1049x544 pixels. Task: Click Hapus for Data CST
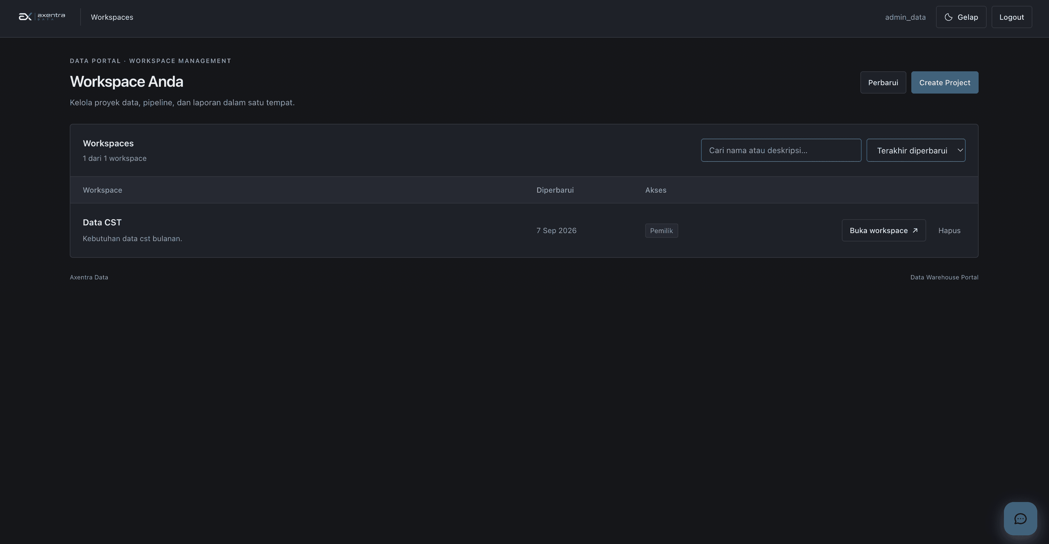click(x=949, y=230)
